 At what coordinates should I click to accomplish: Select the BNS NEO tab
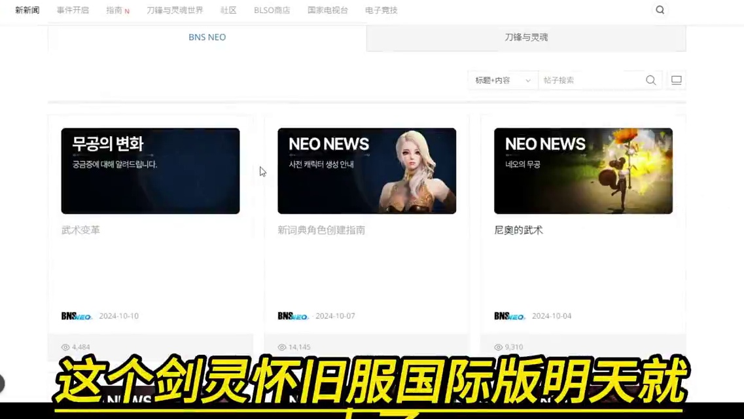[x=207, y=37]
